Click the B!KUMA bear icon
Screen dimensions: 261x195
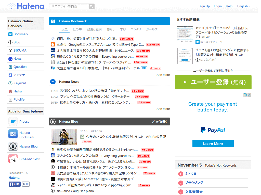pyautogui.click(x=10, y=51)
